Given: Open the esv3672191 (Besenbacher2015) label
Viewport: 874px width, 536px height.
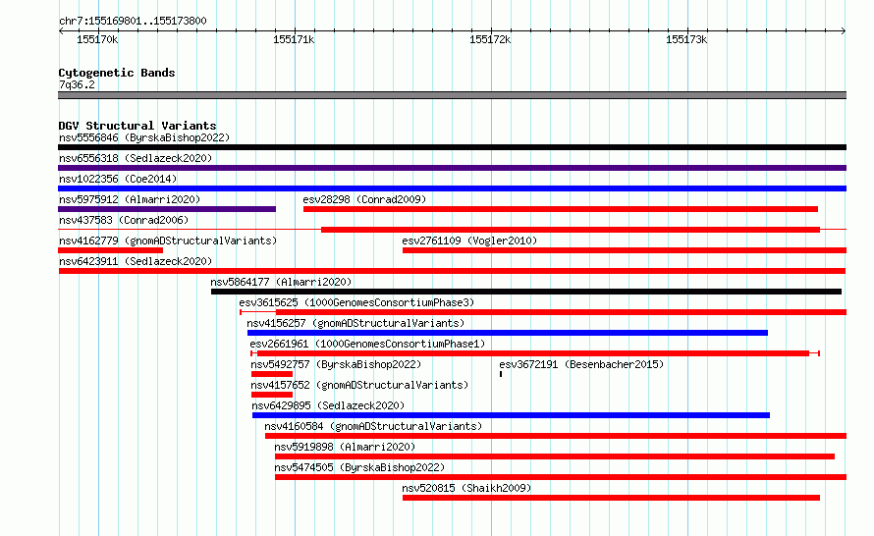Looking at the screenshot, I should [581, 364].
